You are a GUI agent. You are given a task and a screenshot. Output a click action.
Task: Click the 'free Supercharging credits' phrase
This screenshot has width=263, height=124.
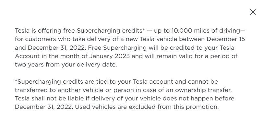click(x=103, y=31)
